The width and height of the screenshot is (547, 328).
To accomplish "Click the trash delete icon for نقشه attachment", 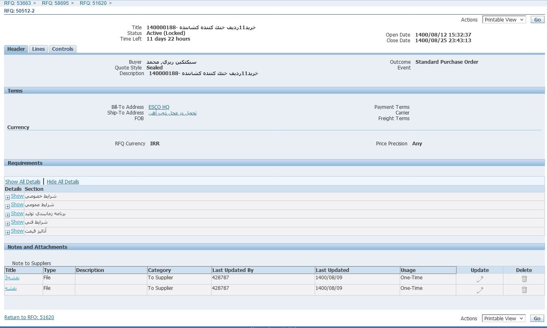I will [x=524, y=290].
